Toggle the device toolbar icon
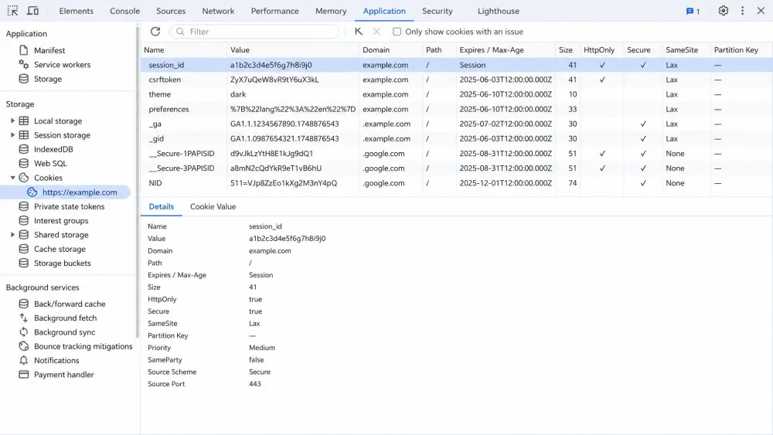This screenshot has width=773, height=435. 32,11
